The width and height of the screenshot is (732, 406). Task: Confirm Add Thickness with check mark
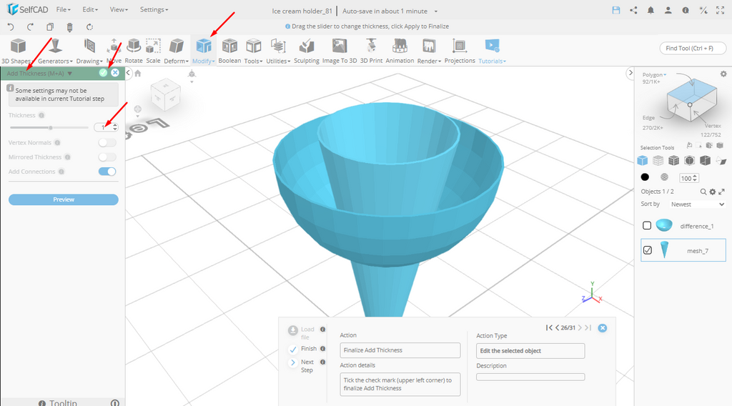click(x=103, y=73)
